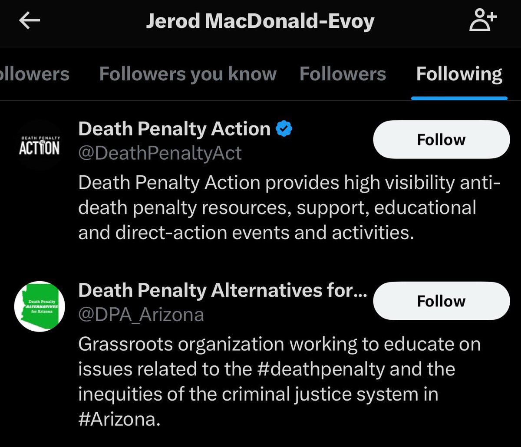The height and width of the screenshot is (447, 521).
Task: Click the Death Penalty Alternatives for... name
Action: tap(223, 290)
